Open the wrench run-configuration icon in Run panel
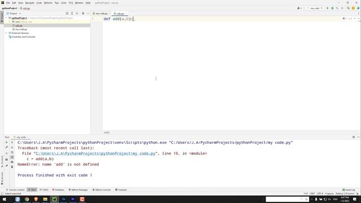Image resolution: width=361 pixels, height=203 pixels. 6,147
